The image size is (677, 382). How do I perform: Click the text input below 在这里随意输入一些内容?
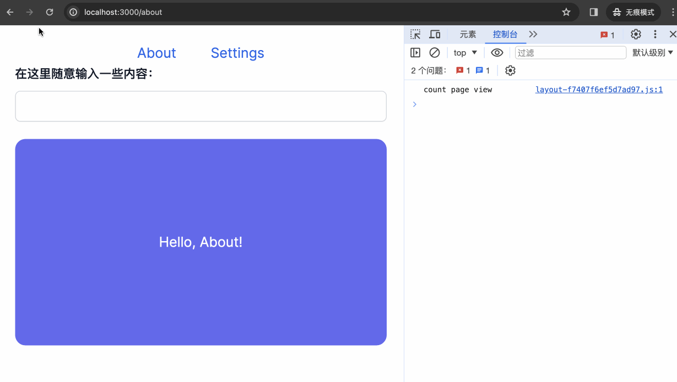tap(201, 106)
